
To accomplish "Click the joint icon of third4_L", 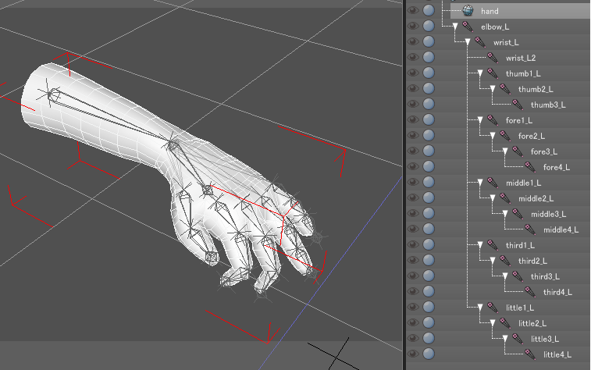I will (530, 292).
